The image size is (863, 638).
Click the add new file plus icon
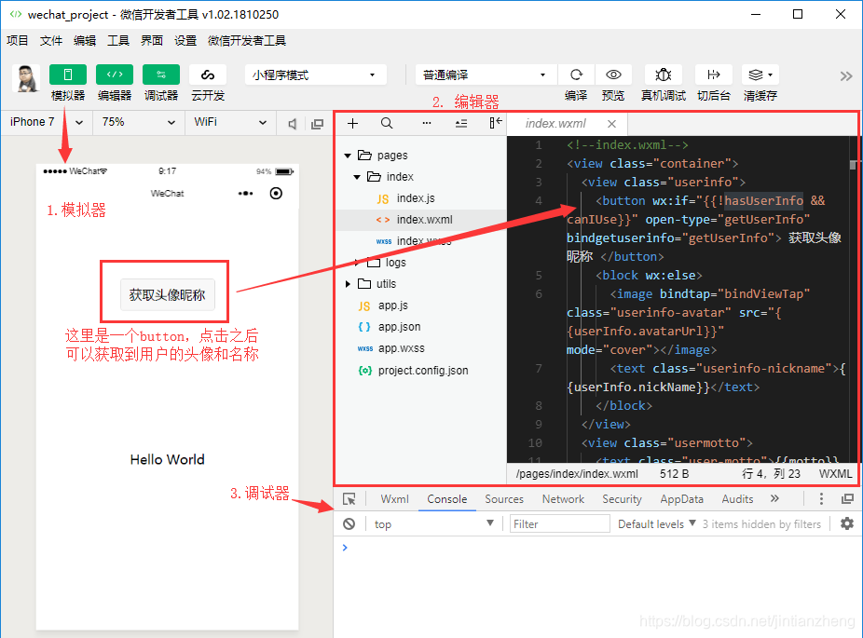[353, 123]
